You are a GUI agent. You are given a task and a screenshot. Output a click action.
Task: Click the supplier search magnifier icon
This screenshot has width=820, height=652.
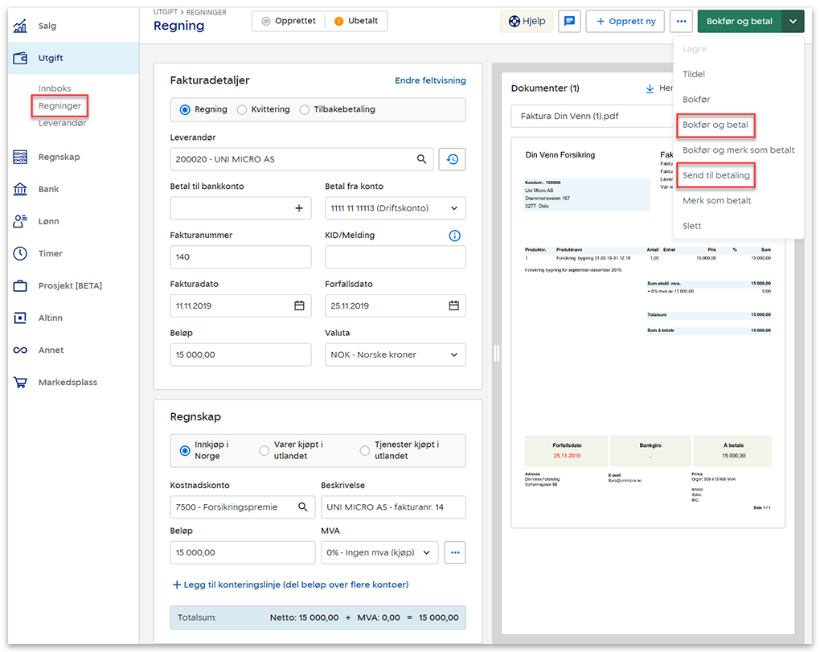pyautogui.click(x=421, y=159)
